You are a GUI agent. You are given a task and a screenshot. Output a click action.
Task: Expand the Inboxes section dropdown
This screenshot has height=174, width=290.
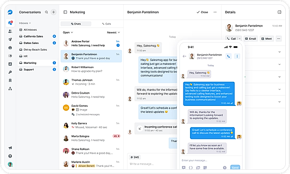[x=25, y=23]
